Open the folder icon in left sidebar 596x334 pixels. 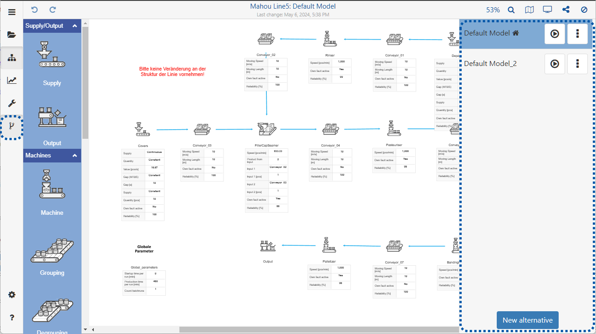pyautogui.click(x=12, y=35)
